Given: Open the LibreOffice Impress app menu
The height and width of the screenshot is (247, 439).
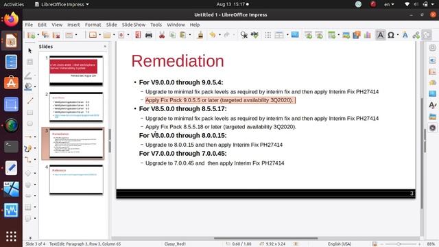Looking at the screenshot, I should 62,4.
